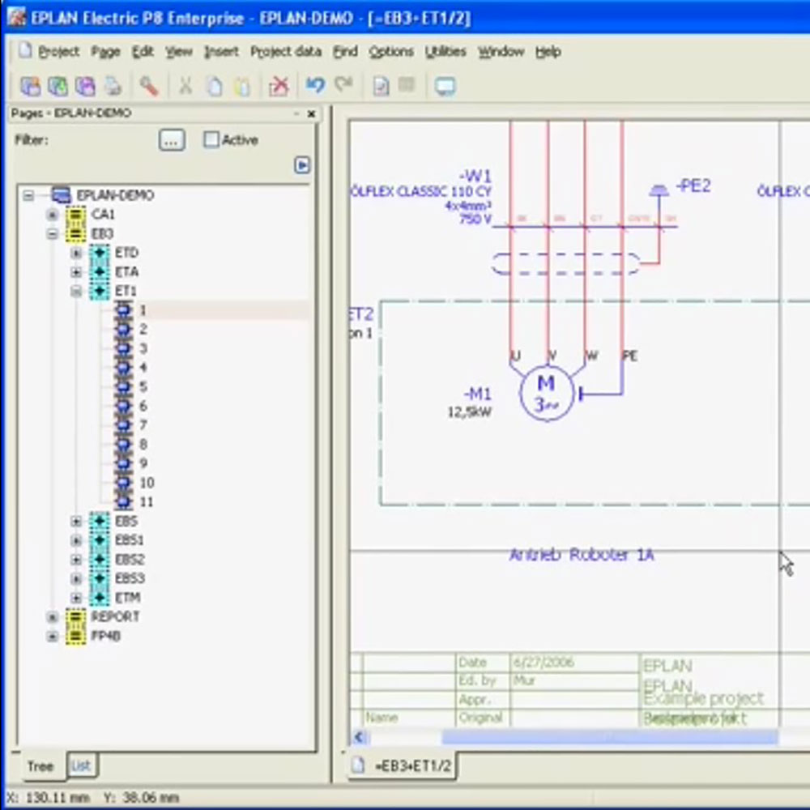Image resolution: width=810 pixels, height=810 pixels.
Task: Open the Project data menu
Action: (x=286, y=52)
